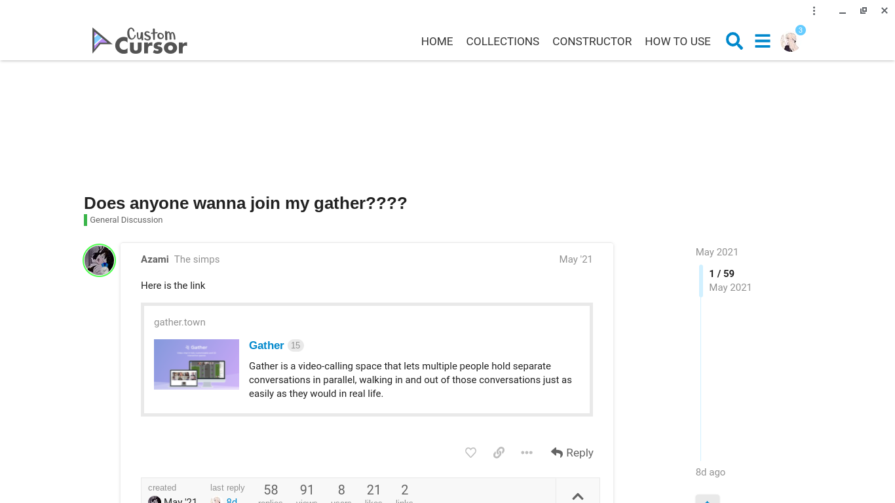Open the COLLECTIONS page

coord(503,41)
